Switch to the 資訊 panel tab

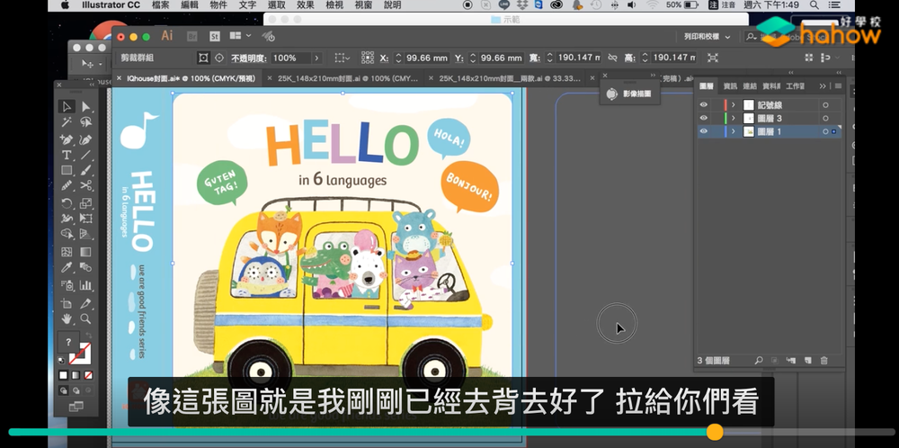point(730,86)
